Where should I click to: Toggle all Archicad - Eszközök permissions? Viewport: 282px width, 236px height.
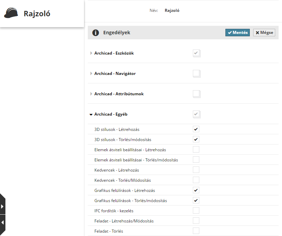tap(196, 53)
